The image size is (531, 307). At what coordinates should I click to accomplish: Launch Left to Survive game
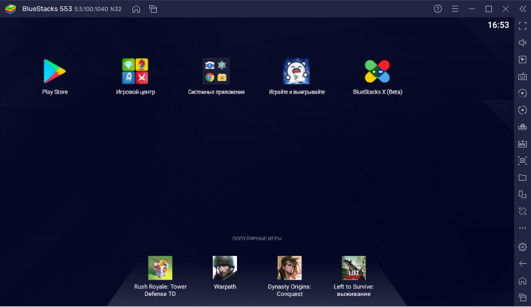354,268
